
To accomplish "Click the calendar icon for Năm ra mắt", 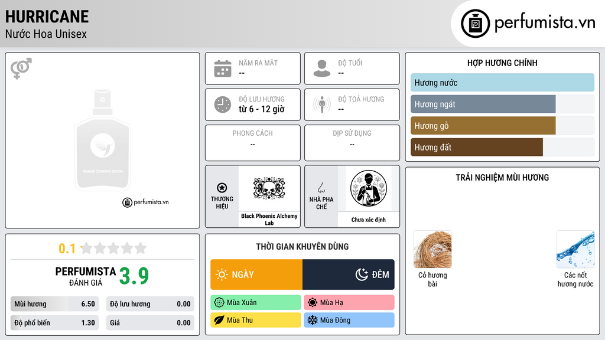I will 223,68.
